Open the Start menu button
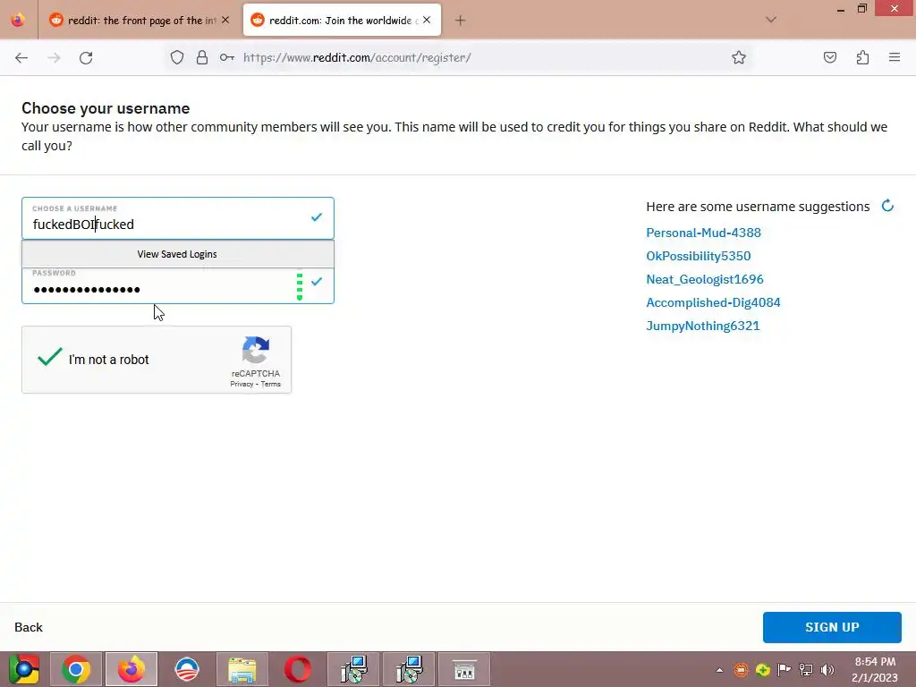This screenshot has height=687, width=916. point(24,669)
